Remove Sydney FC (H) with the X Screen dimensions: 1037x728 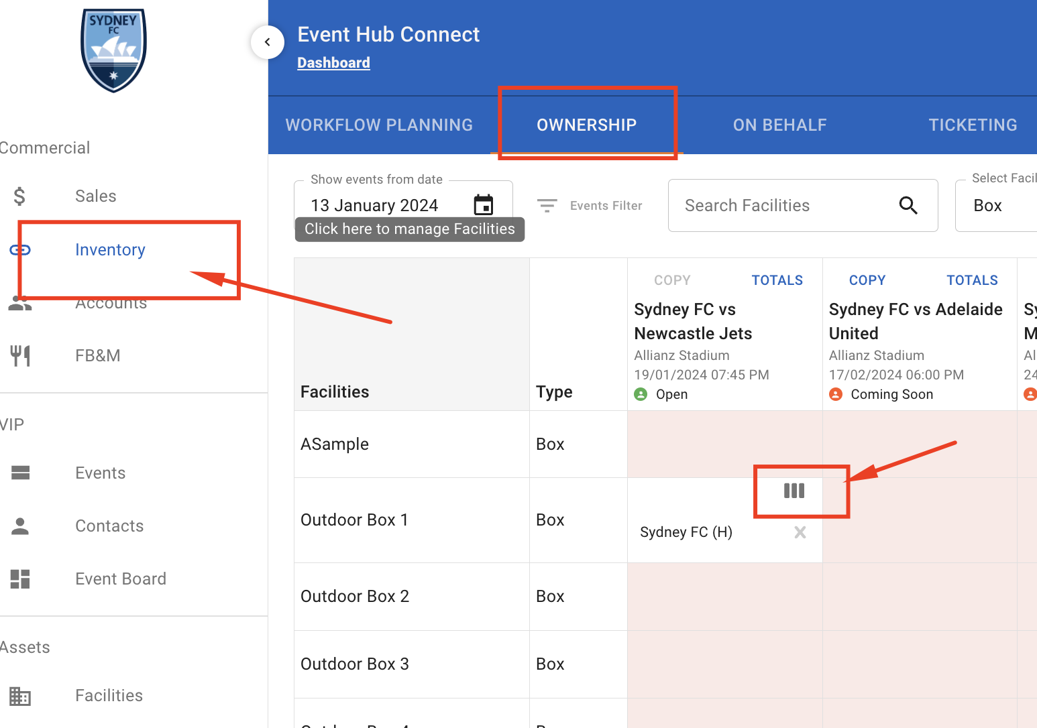click(800, 532)
